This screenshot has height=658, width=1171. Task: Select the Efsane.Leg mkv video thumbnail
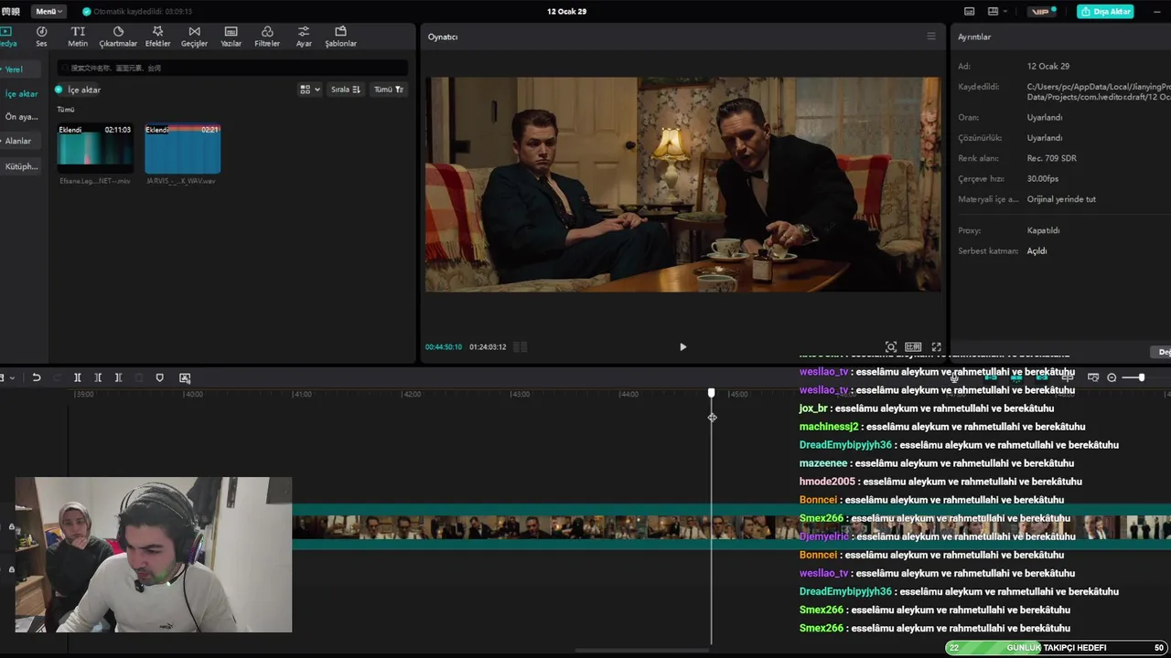click(95, 148)
